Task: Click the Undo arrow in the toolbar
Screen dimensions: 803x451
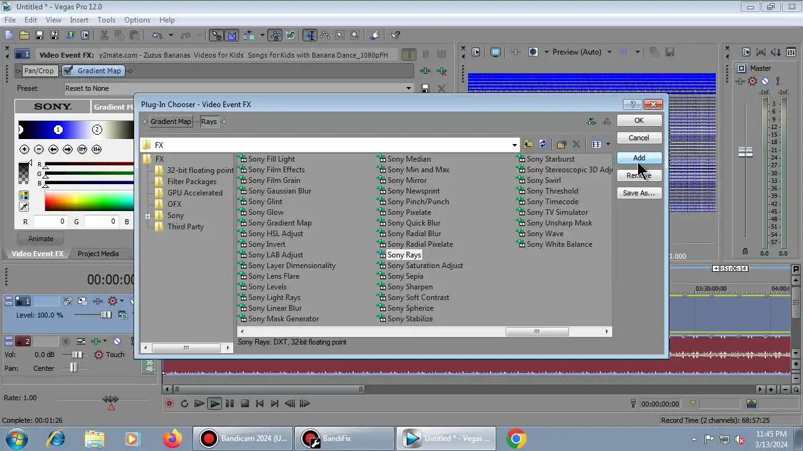Action: 157,36
